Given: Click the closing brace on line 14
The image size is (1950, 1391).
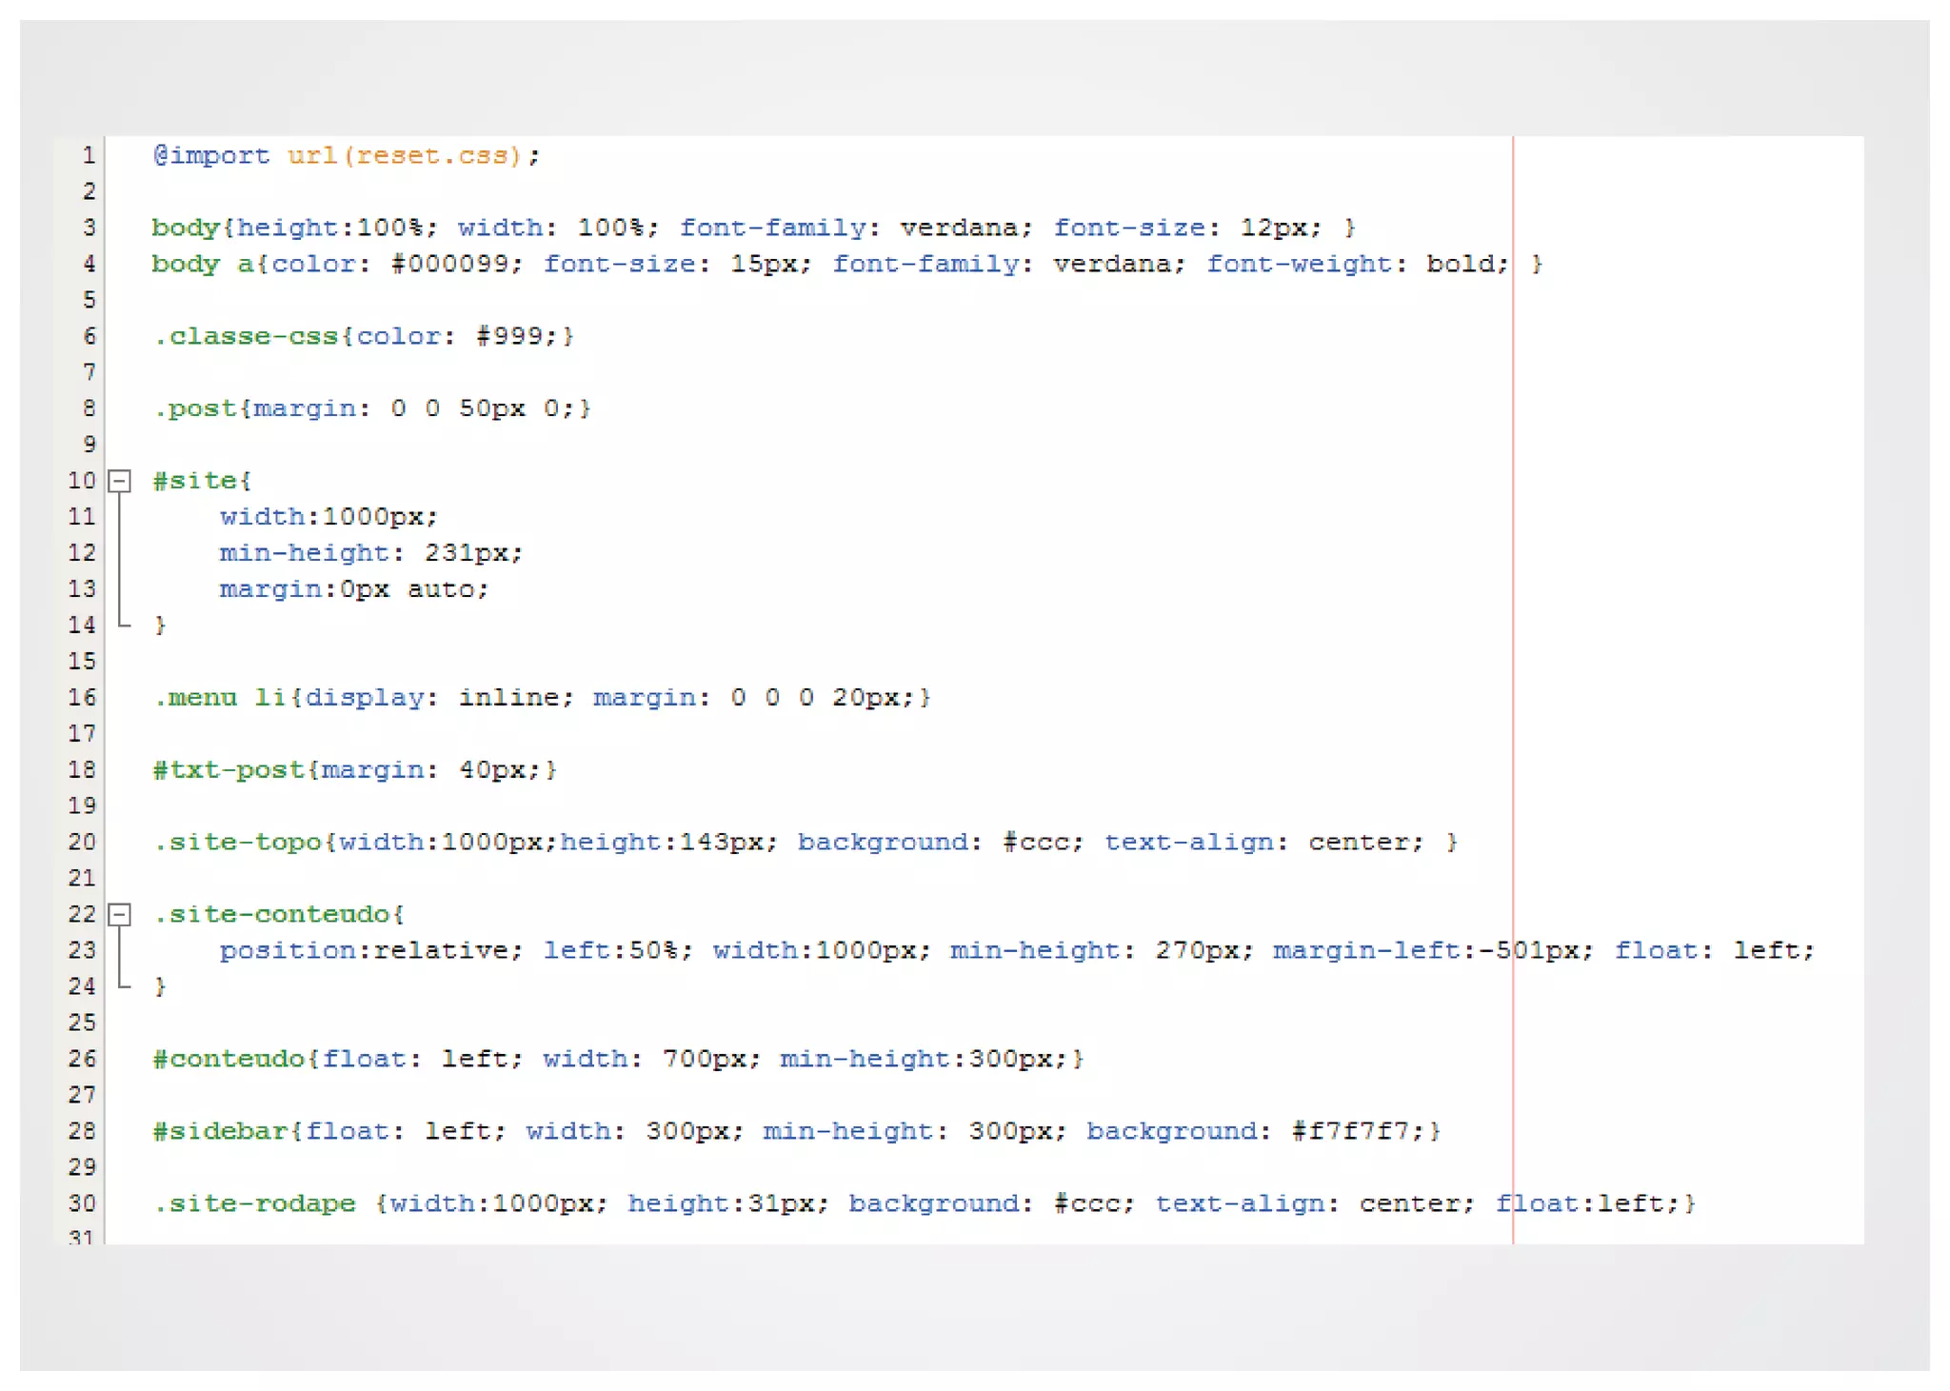Looking at the screenshot, I should click(160, 626).
